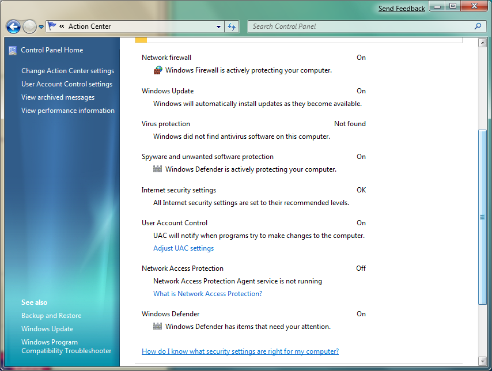Click the magnifier icon in the search box
Screen dimensions: 492x371
coord(477,26)
